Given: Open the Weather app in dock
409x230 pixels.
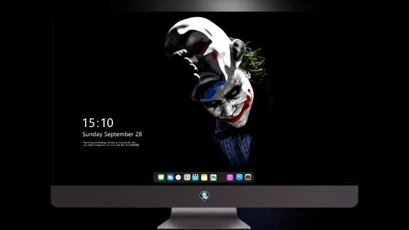Looking at the screenshot, I should [170, 177].
